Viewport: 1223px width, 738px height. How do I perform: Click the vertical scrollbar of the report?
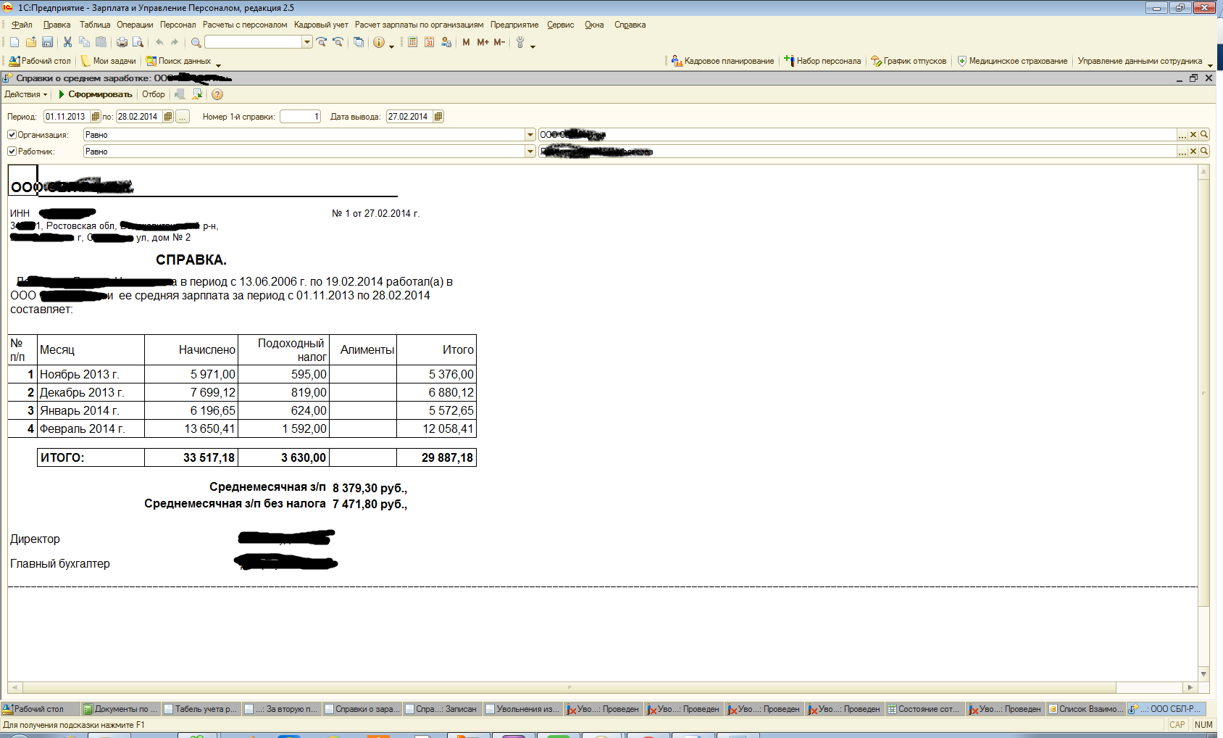tap(1203, 423)
